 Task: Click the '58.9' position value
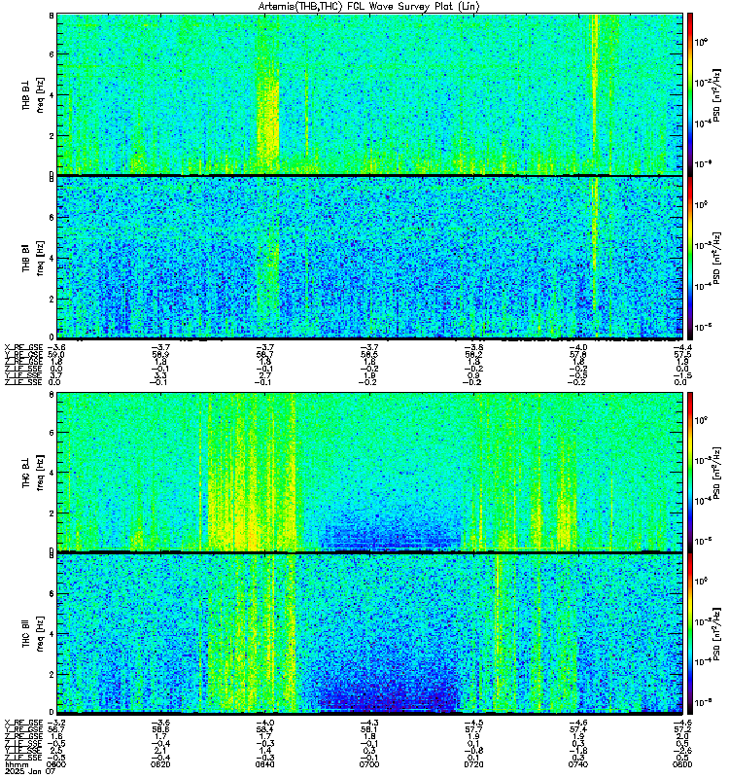(x=160, y=354)
